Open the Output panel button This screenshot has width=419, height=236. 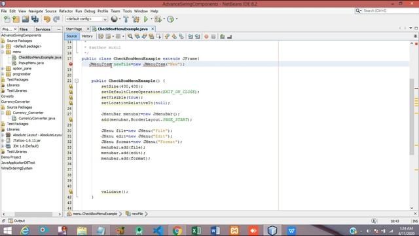tap(16, 221)
